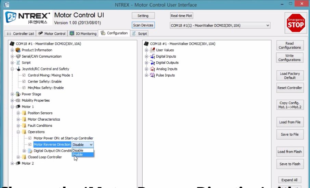Viewport: 310px width, 188px height.
Task: Click Product Information box icon
Action: tap(18, 50)
